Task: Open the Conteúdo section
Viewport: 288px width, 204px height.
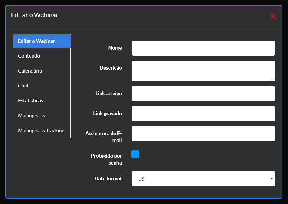Action: (29, 56)
